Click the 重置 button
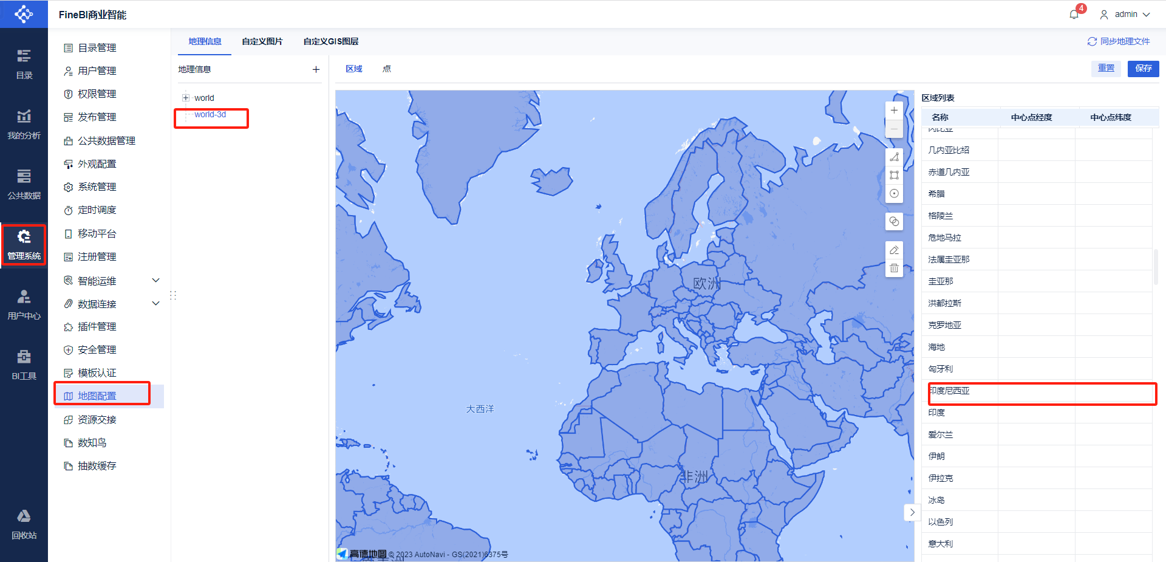The image size is (1166, 562). (x=1106, y=68)
